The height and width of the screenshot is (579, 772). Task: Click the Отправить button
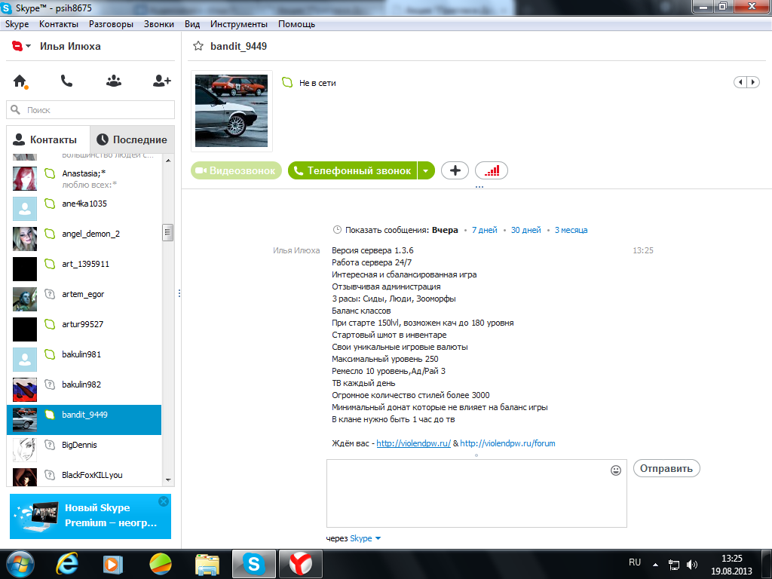pos(666,468)
